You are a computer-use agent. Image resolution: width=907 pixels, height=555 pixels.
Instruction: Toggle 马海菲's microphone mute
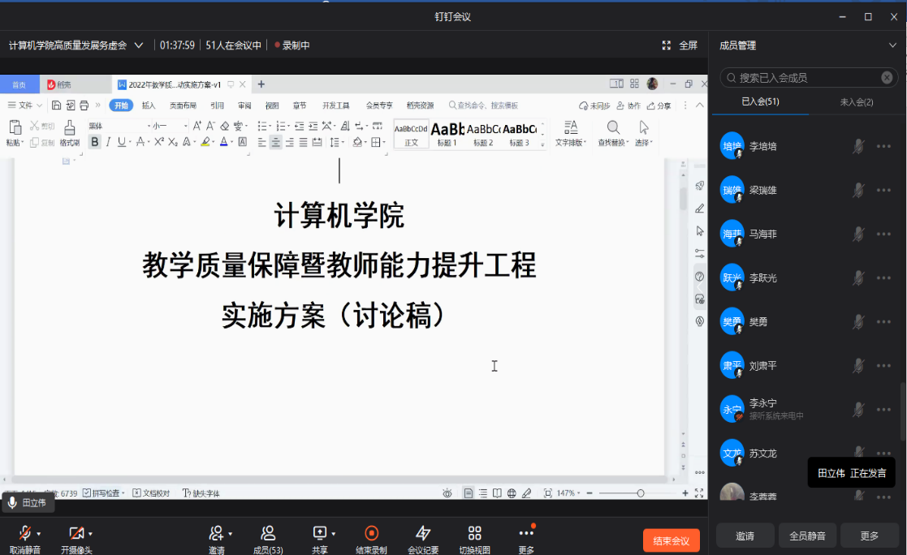(x=858, y=234)
